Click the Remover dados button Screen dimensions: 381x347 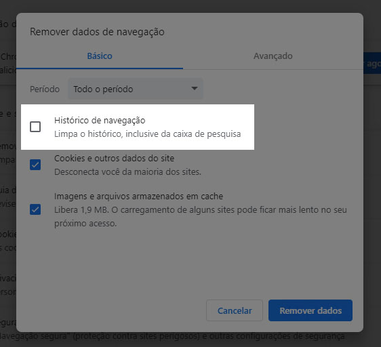(310, 310)
